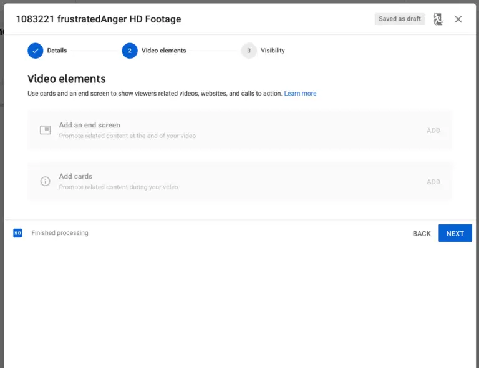Click the Saved as draft badge
Image resolution: width=479 pixels, height=368 pixels.
pos(400,19)
